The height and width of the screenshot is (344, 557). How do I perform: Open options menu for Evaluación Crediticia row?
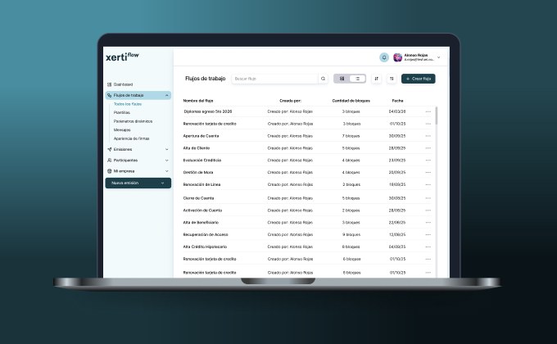click(x=428, y=161)
